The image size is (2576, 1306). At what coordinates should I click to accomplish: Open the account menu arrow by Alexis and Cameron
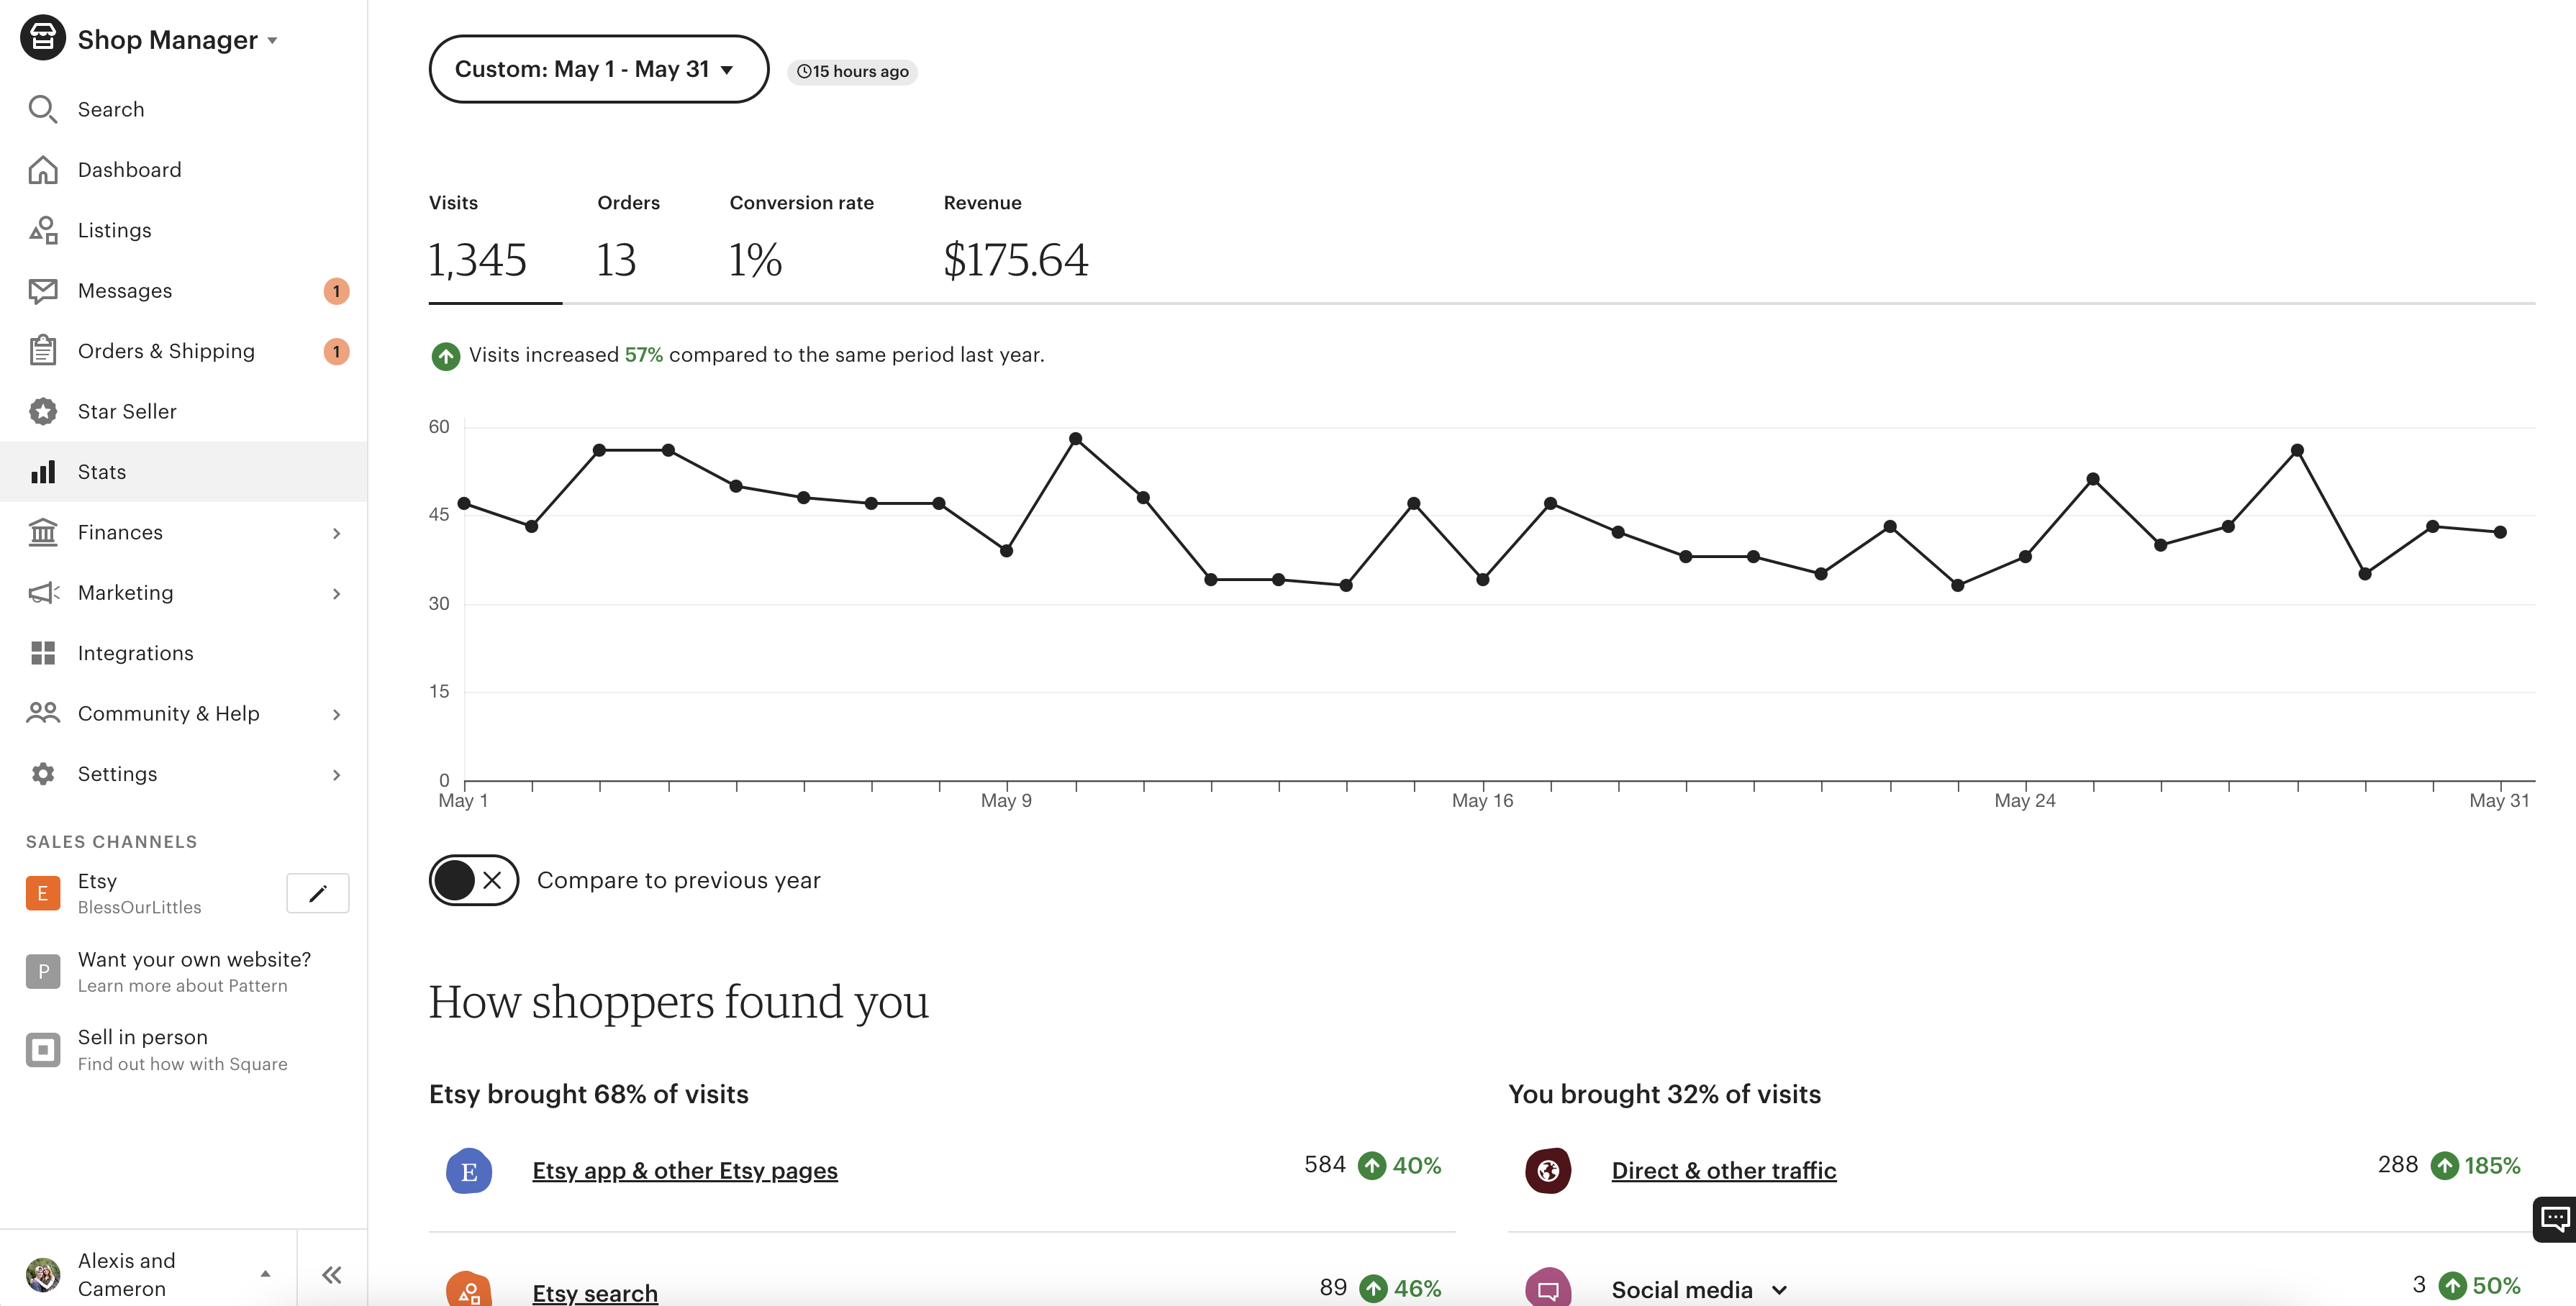click(265, 1273)
